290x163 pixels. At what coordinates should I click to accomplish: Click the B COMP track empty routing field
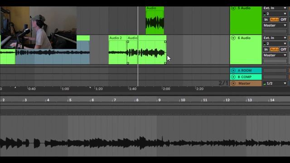coord(275,77)
